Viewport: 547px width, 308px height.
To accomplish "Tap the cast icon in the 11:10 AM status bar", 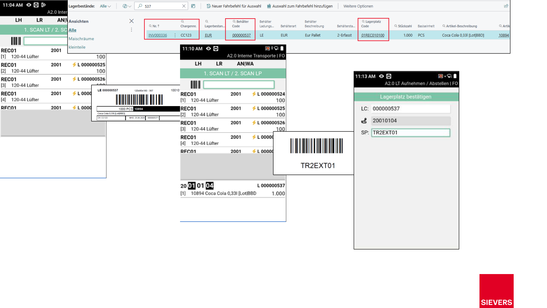I will click(267, 48).
